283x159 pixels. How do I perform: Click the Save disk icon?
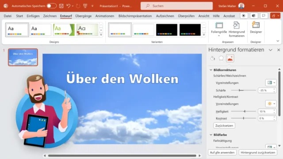coord(61,6)
